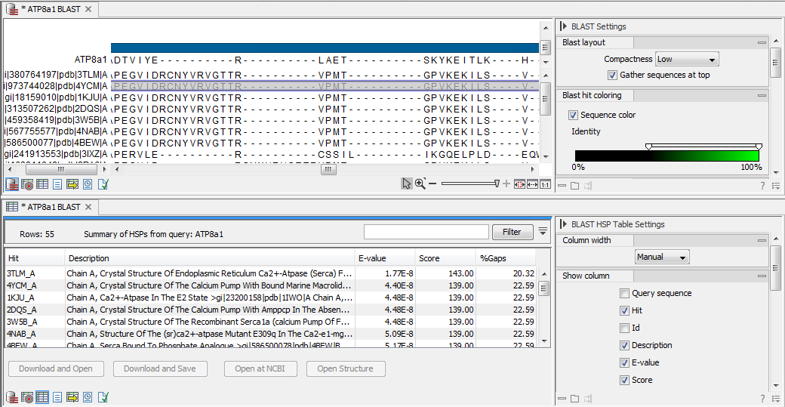Open the history view icon in upper editor
This screenshot has height=407, width=785.
click(88, 183)
